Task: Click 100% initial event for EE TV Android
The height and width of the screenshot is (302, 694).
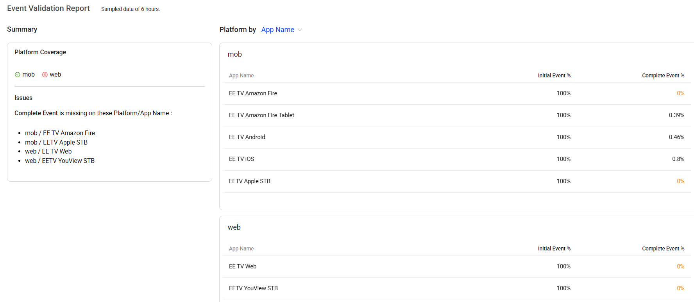Action: (563, 137)
